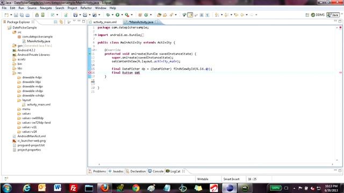The height and width of the screenshot is (193, 344).
Task: Click the New Java Package icon
Action: click(x=140, y=15)
